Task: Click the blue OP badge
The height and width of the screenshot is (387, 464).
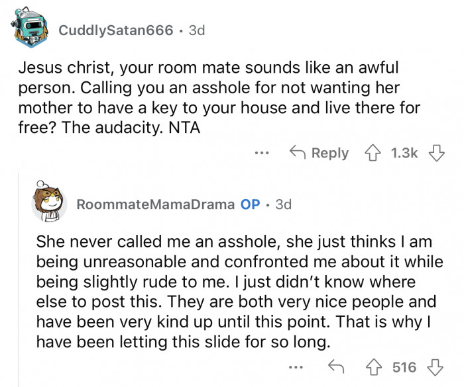Action: pyautogui.click(x=250, y=204)
